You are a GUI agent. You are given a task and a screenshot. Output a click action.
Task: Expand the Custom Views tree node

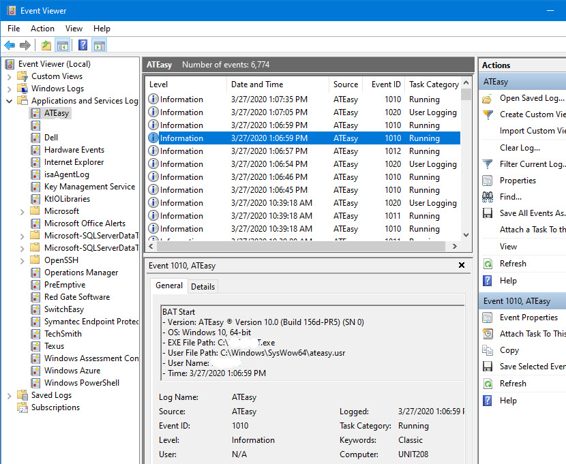10,76
